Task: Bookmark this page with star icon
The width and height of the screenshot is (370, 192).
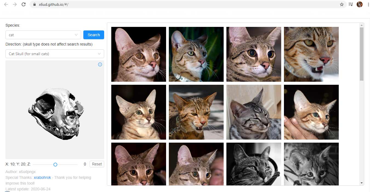Action: tap(342, 4)
